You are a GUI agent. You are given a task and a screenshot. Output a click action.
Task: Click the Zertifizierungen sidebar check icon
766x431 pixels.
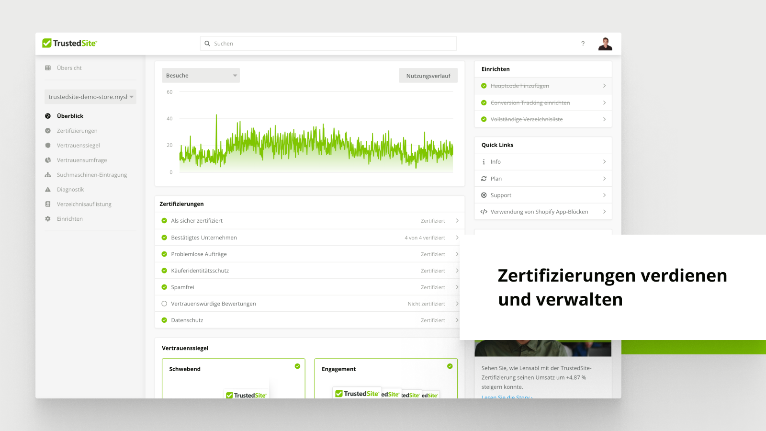[x=48, y=131]
